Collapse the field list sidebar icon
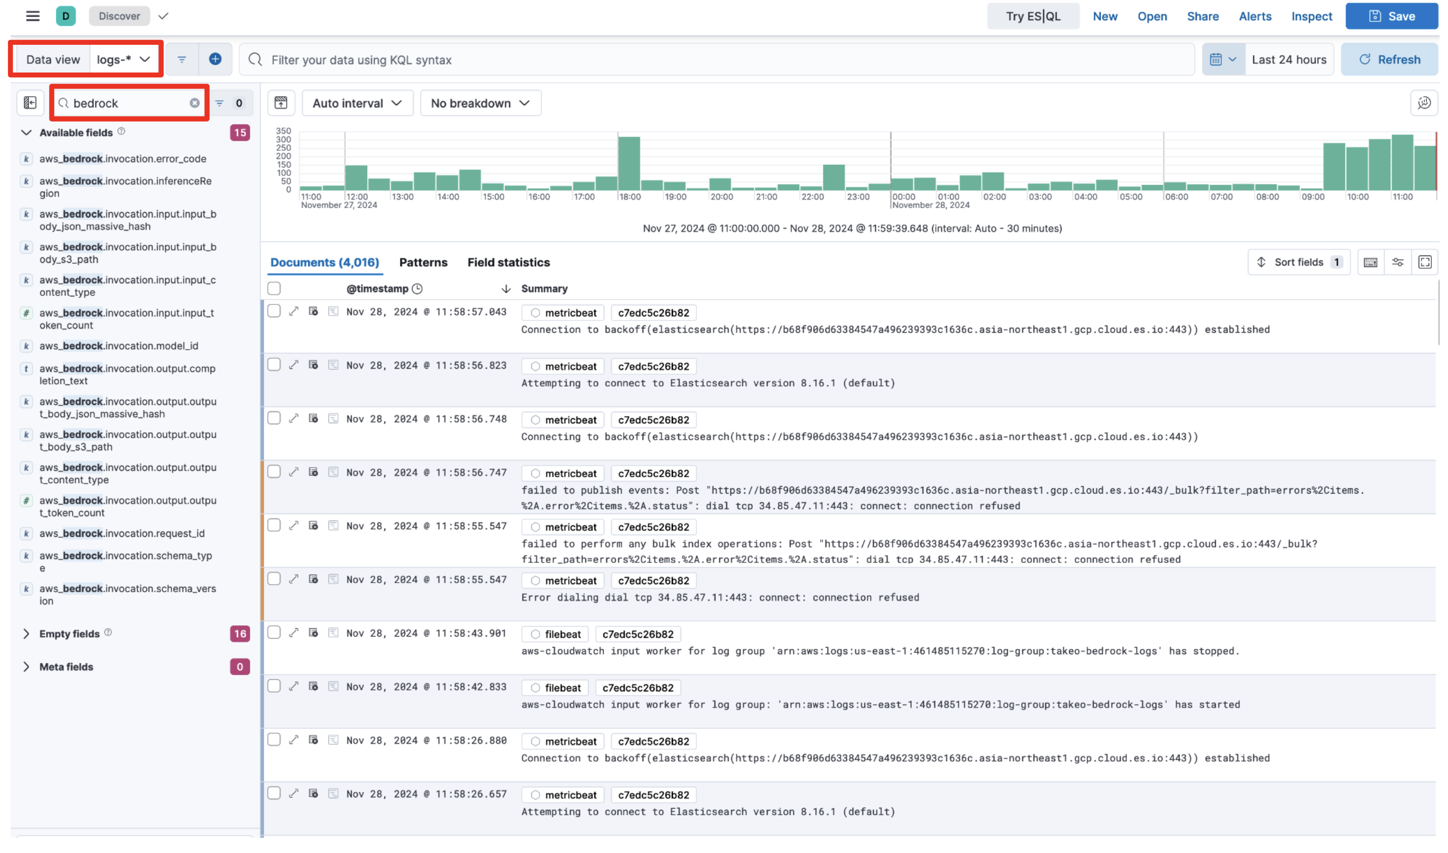1448x853 pixels. [30, 103]
